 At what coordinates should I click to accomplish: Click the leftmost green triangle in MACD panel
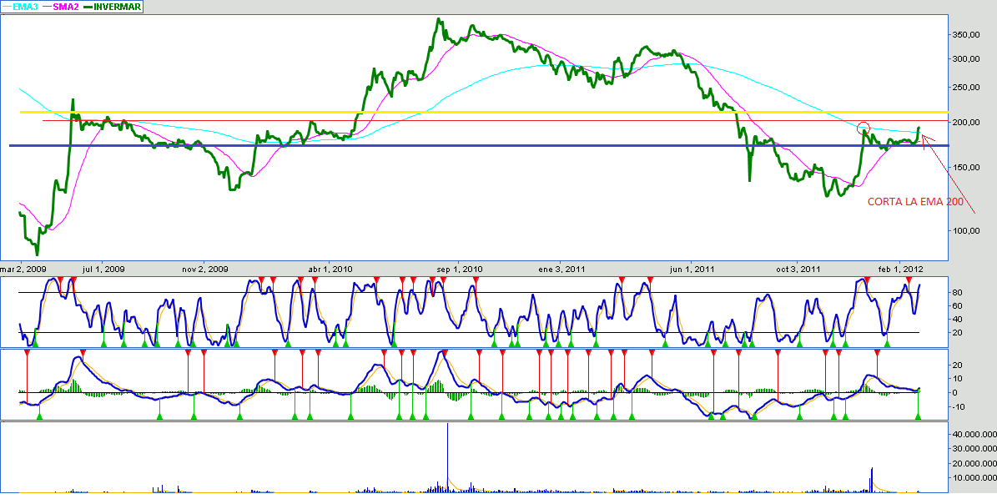[38, 415]
